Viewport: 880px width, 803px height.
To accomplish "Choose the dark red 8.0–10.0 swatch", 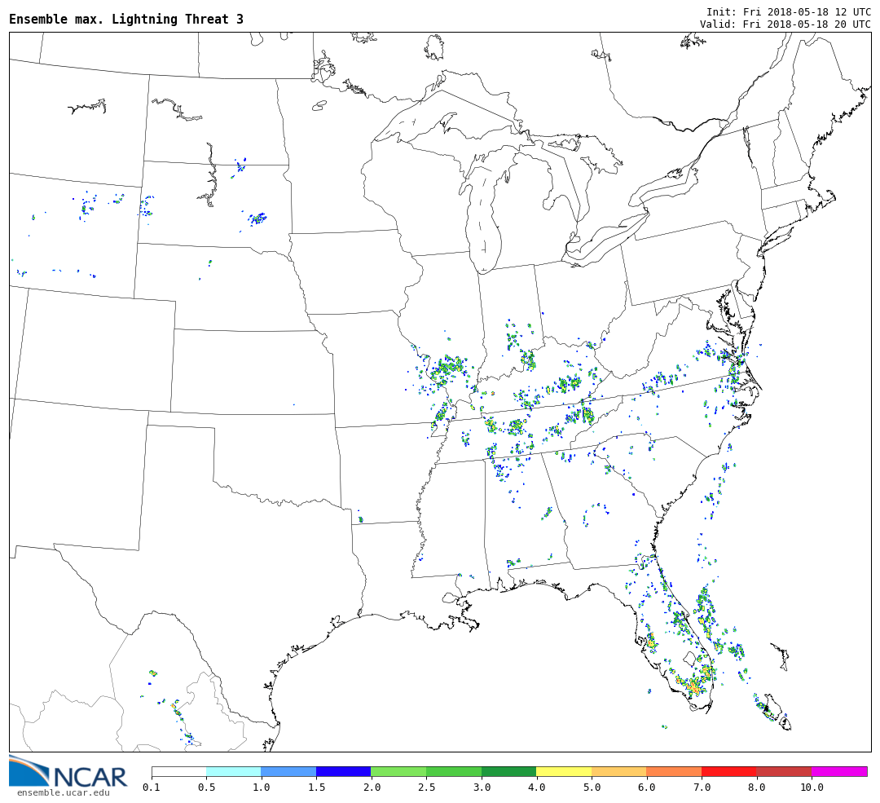I will click(783, 771).
